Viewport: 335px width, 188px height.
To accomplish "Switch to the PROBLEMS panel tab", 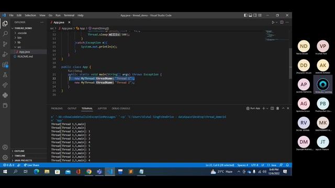I will [x=57, y=109].
